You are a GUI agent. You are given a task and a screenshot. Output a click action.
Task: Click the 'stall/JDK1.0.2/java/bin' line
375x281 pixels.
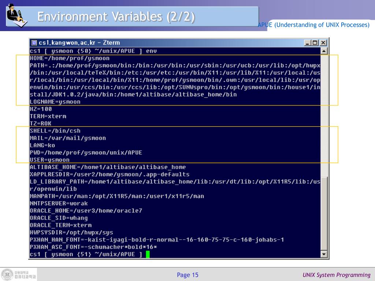133,95
